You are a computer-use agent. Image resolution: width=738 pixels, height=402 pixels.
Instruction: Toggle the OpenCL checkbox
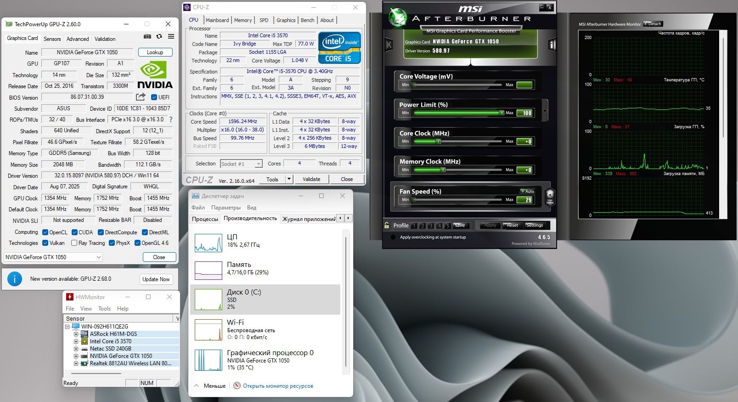45,232
